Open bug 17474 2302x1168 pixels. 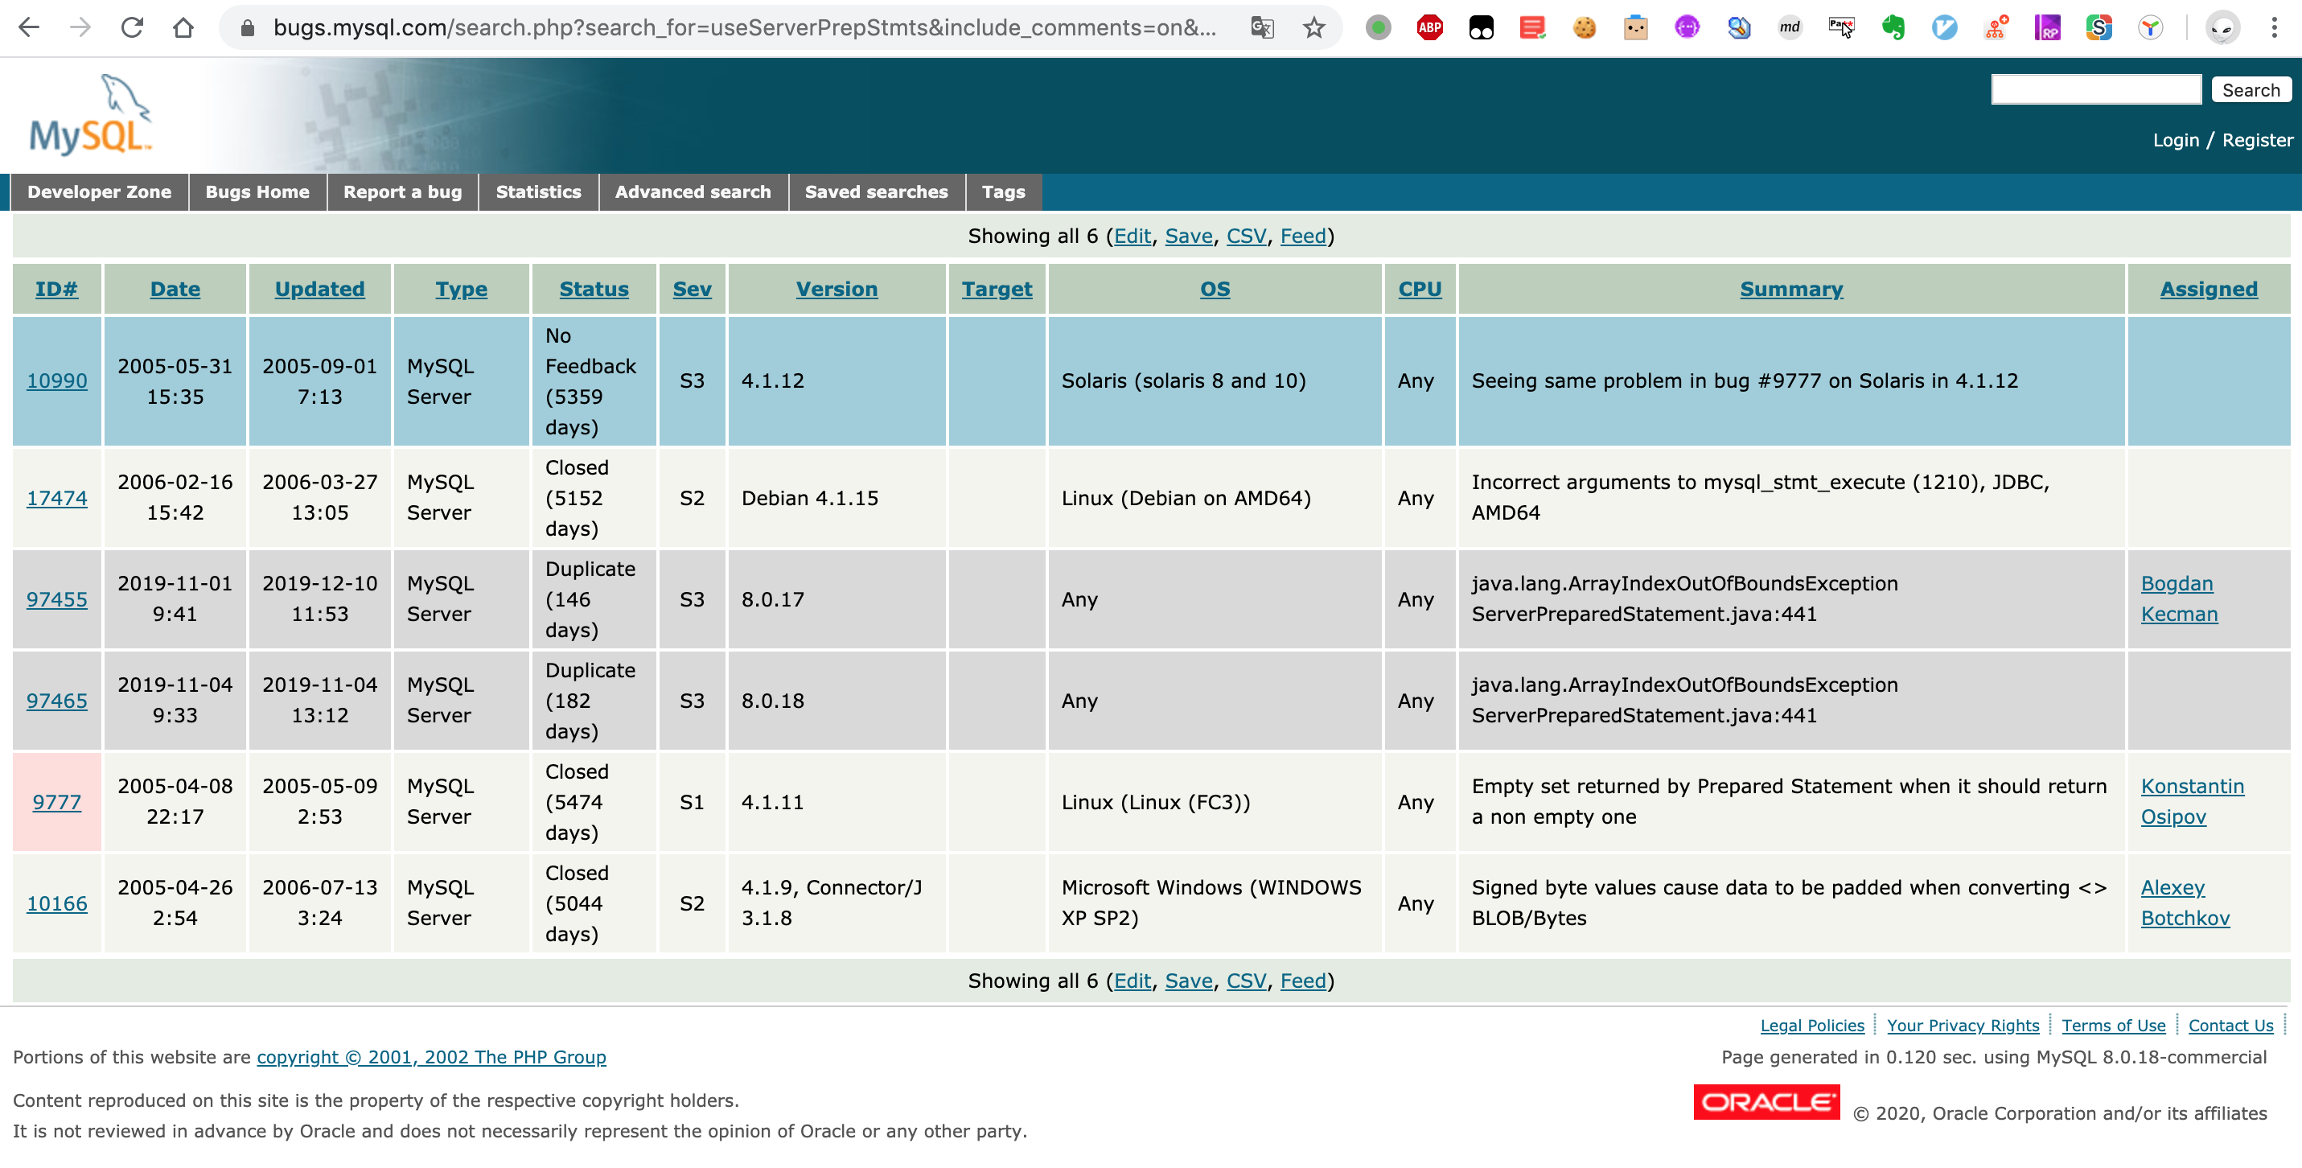pyautogui.click(x=57, y=498)
